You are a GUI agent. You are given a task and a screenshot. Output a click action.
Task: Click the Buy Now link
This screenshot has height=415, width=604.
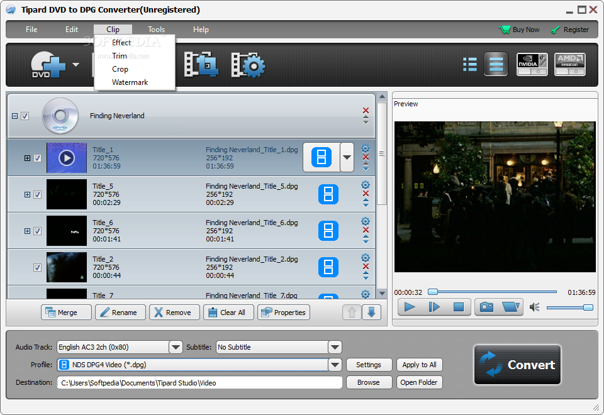[519, 30]
